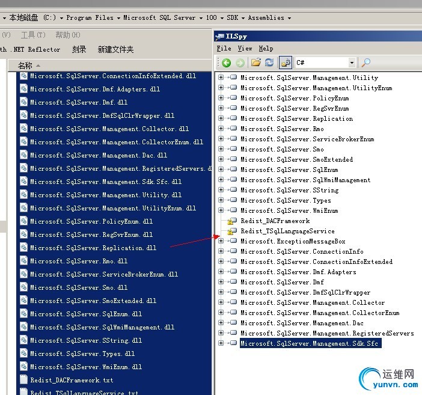422x395 pixels.
Task: Expand Microsoft.SqlServer.Management.Sdk.Sfc tree node
Action: (221, 343)
